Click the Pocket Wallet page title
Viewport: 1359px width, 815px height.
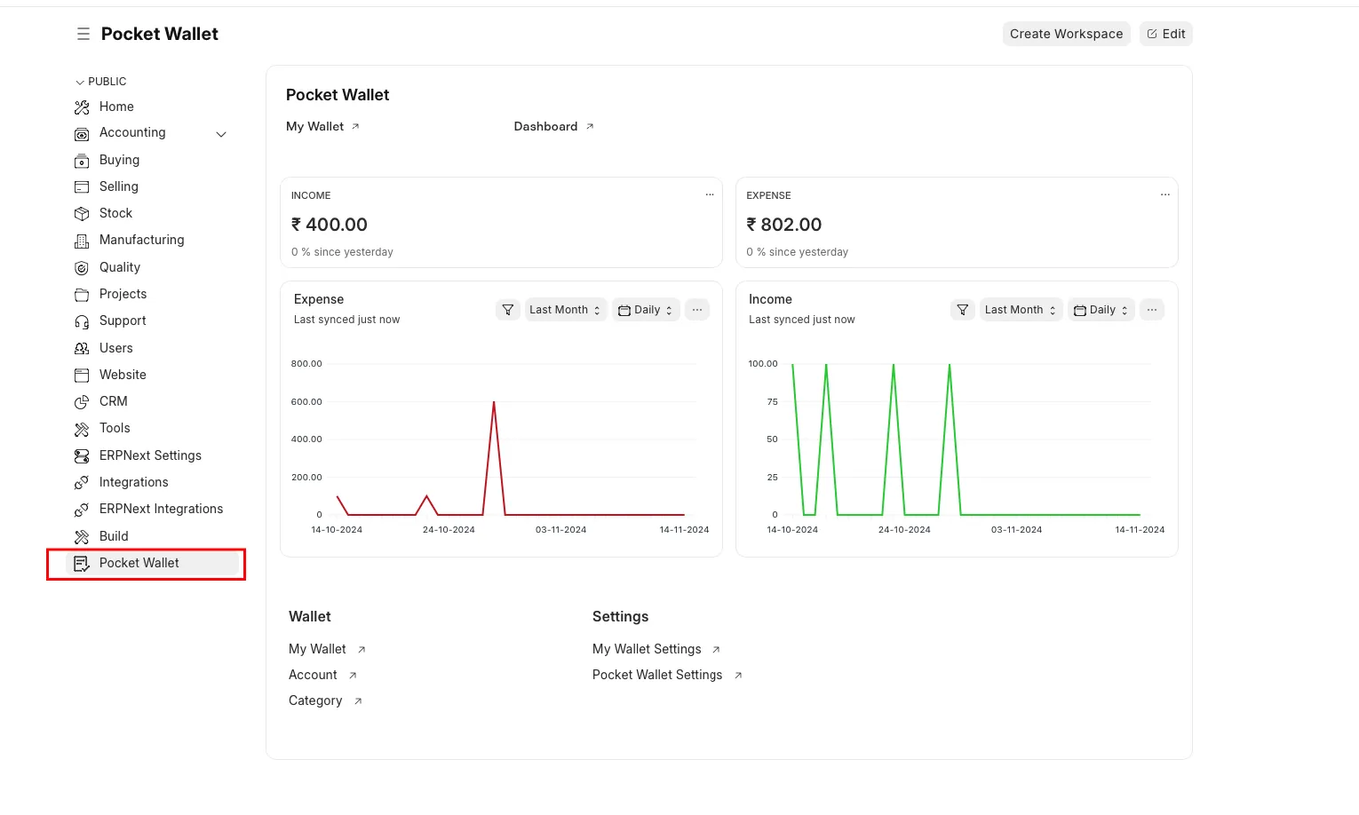[x=160, y=34]
